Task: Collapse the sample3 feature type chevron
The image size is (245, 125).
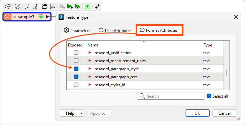Action: pyautogui.click(x=14, y=17)
